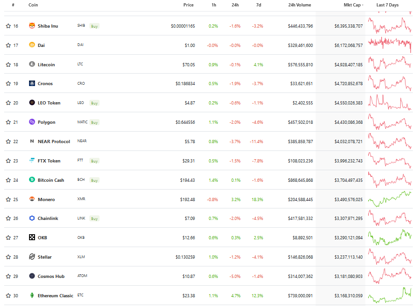Screen dimensions: 417x306
Task: Click the Bitcoin Cash logo icon
Action: click(32, 180)
